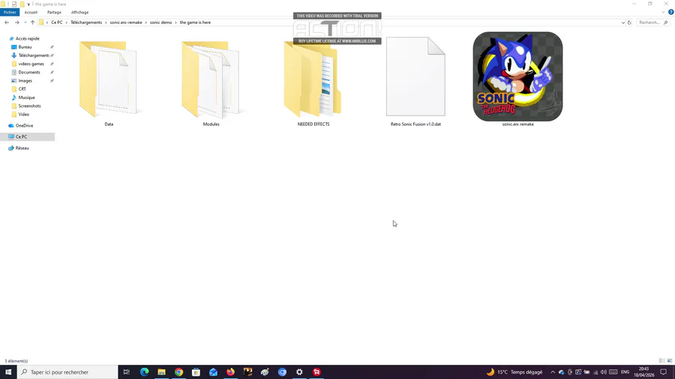The height and width of the screenshot is (379, 675).
Task: Click sonic.erx-remake in the address breadcrumb
Action: click(126, 22)
